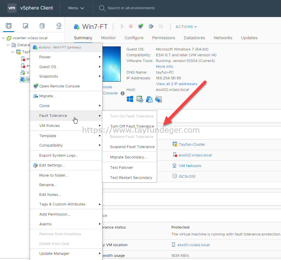Viewport: 281px width, 260px height.
Task: Open the Updates tab
Action: coord(249,38)
